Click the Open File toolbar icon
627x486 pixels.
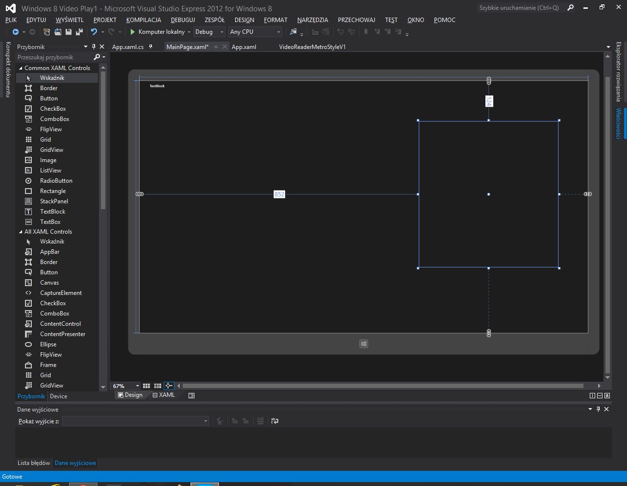[58, 32]
